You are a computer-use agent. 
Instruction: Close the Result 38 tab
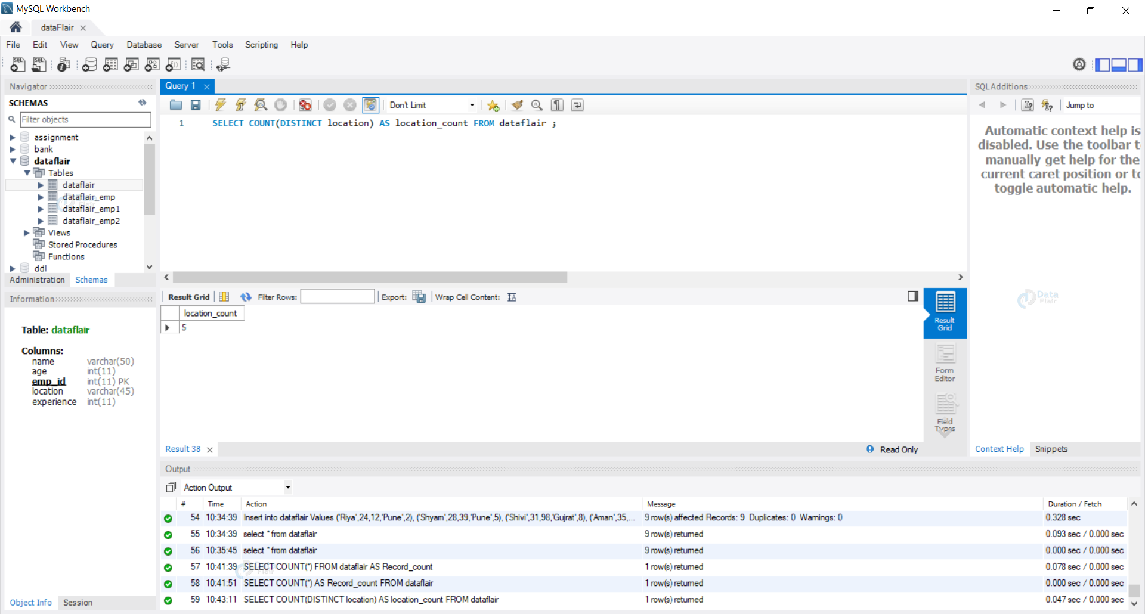point(210,450)
